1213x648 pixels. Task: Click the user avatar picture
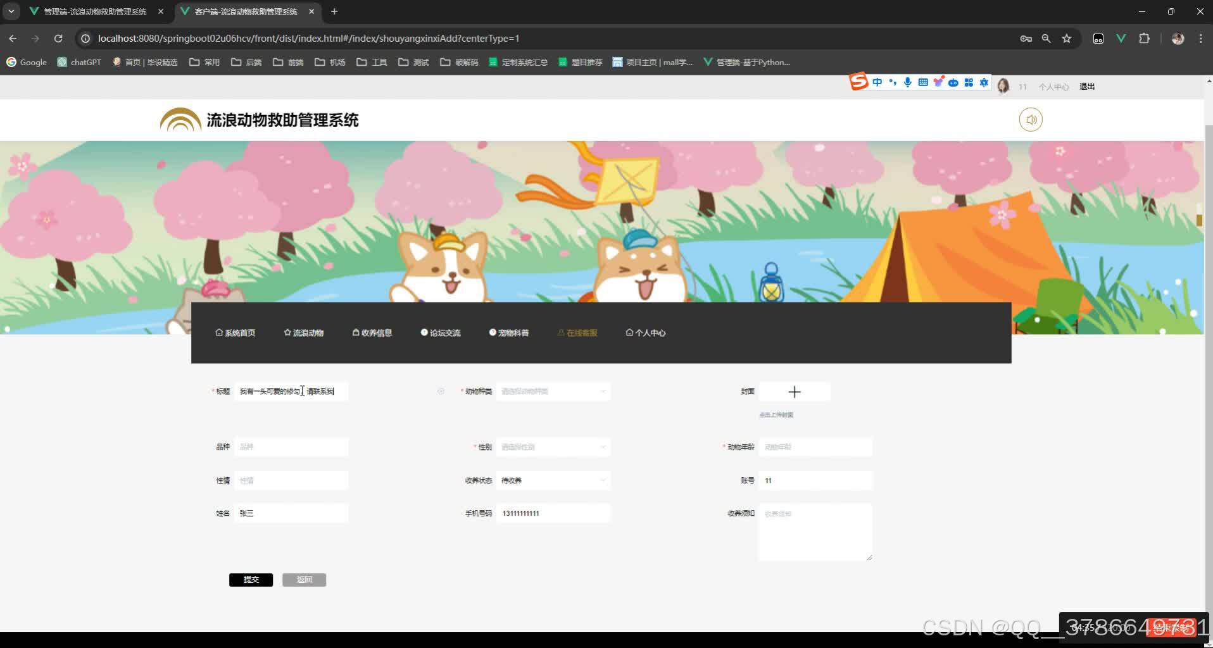click(1003, 86)
